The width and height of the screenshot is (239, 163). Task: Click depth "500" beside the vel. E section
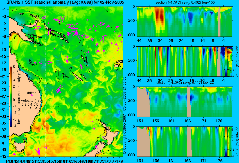coord(132,60)
